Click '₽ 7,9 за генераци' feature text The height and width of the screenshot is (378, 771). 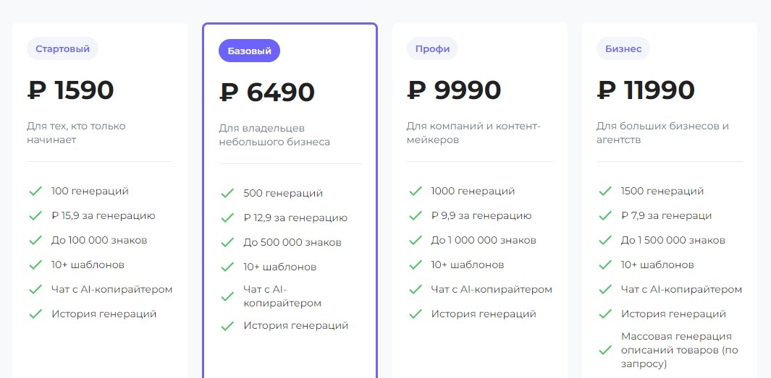click(666, 216)
